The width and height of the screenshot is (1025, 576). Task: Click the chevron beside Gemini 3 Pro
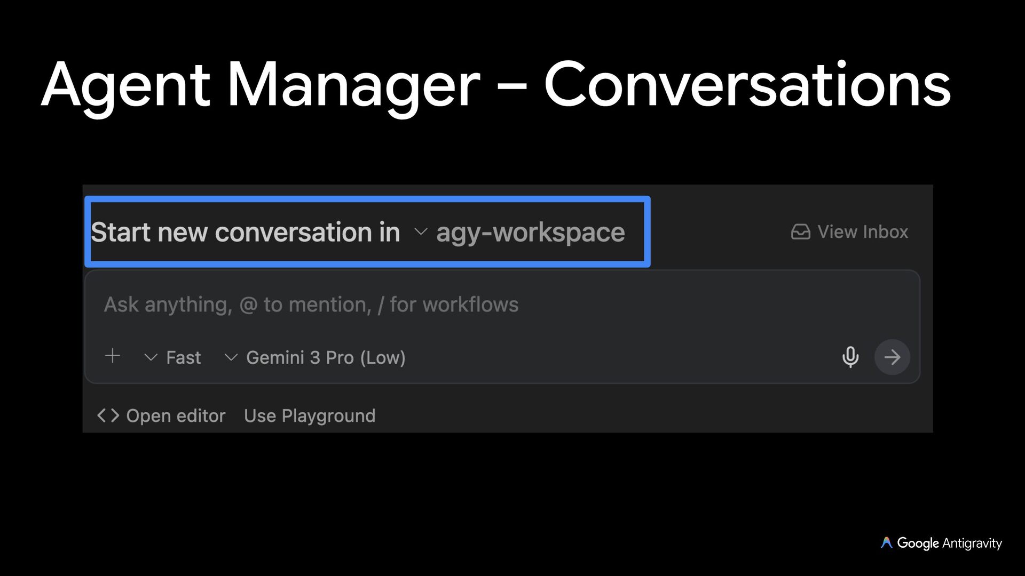(x=231, y=357)
